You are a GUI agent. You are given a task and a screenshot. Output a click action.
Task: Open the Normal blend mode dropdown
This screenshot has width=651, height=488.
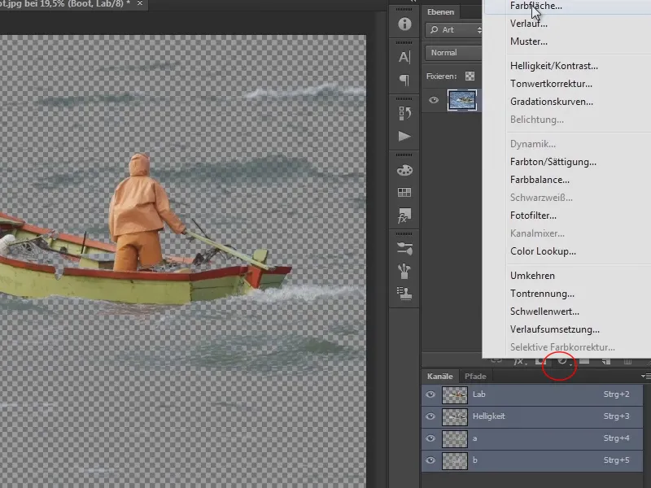tap(453, 53)
